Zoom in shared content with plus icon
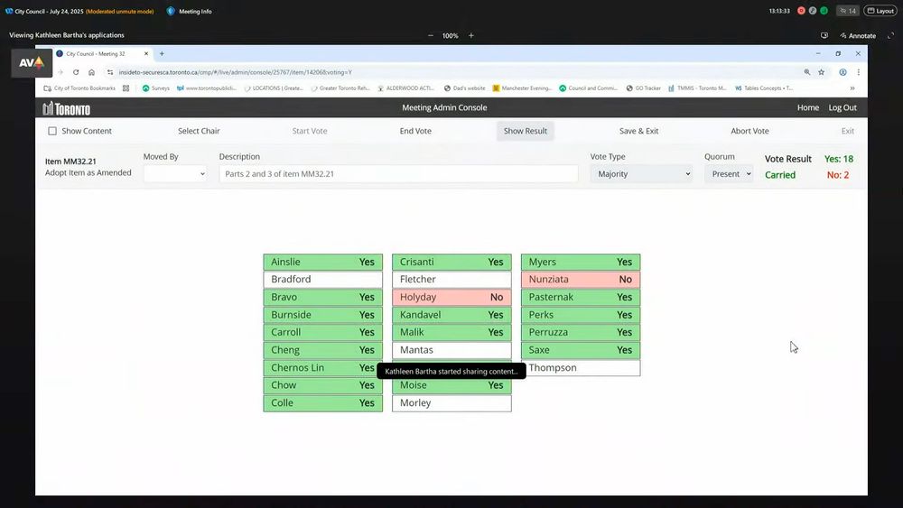The width and height of the screenshot is (903, 508). point(471,36)
